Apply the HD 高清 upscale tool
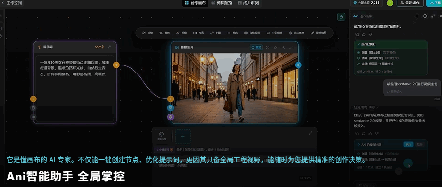This screenshot has width=442, height=187. 199,33
